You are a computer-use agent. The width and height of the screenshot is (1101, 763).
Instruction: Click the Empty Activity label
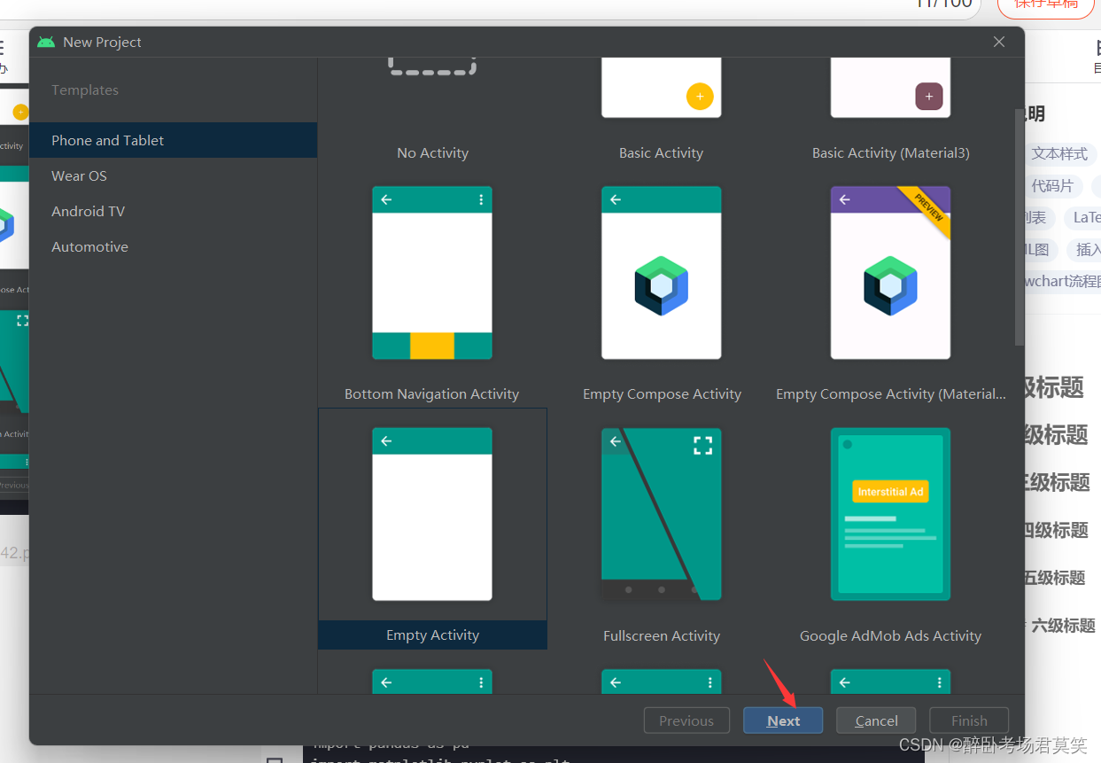(432, 635)
